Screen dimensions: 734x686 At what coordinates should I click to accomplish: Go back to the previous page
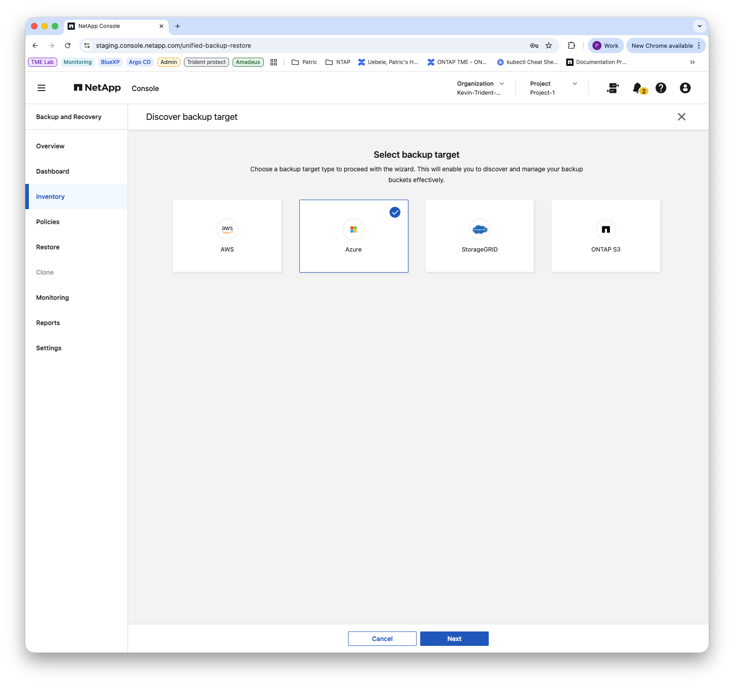(35, 46)
